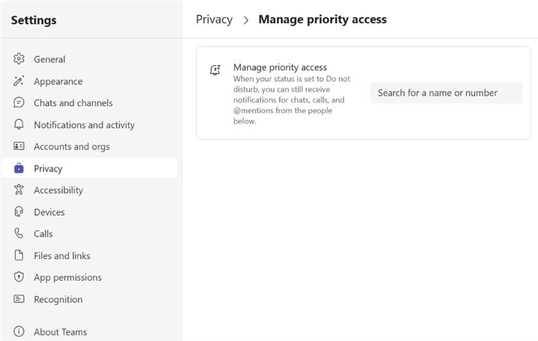Focus the Search for a name or number field
538x341 pixels.
(x=446, y=93)
